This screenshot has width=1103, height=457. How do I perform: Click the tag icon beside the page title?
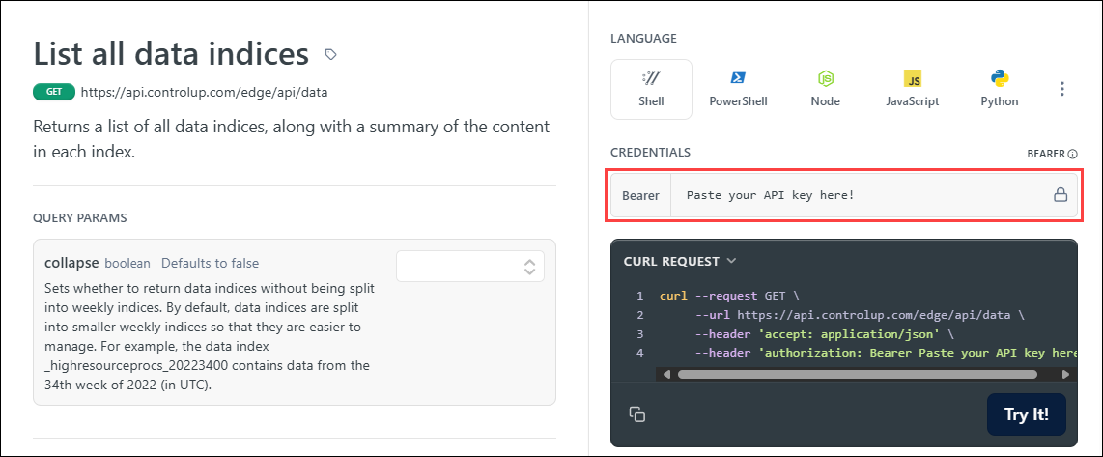[330, 54]
